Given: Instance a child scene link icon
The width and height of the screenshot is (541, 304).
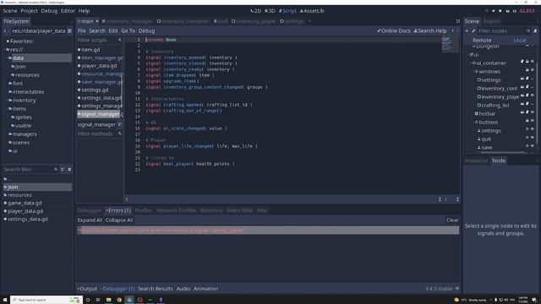Looking at the screenshot, I should point(473,31).
